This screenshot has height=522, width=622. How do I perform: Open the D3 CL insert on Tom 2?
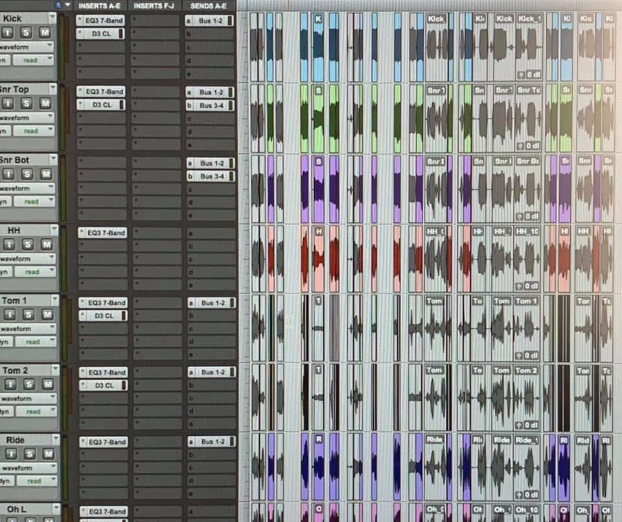tap(102, 385)
